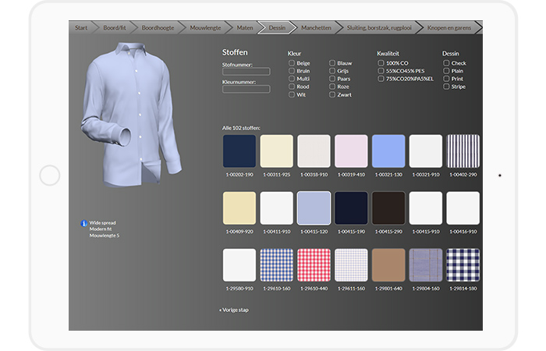Toggle the Beige color checkbox
The width and height of the screenshot is (546, 351).
tap(292, 63)
